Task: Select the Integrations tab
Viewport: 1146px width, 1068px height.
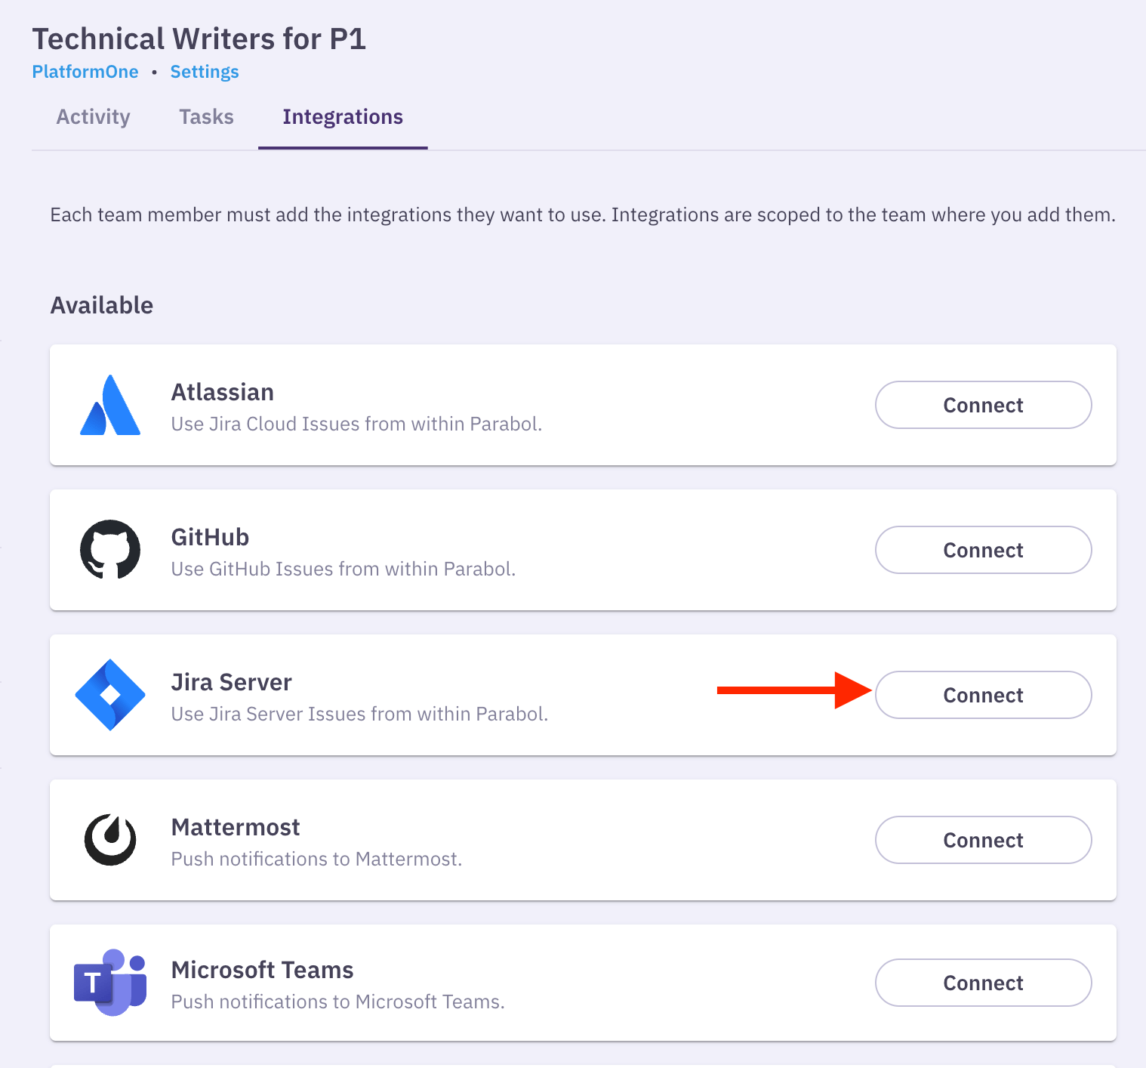Action: pos(343,117)
